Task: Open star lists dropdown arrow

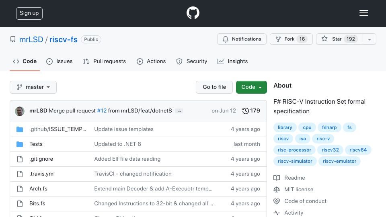Action: point(369,39)
